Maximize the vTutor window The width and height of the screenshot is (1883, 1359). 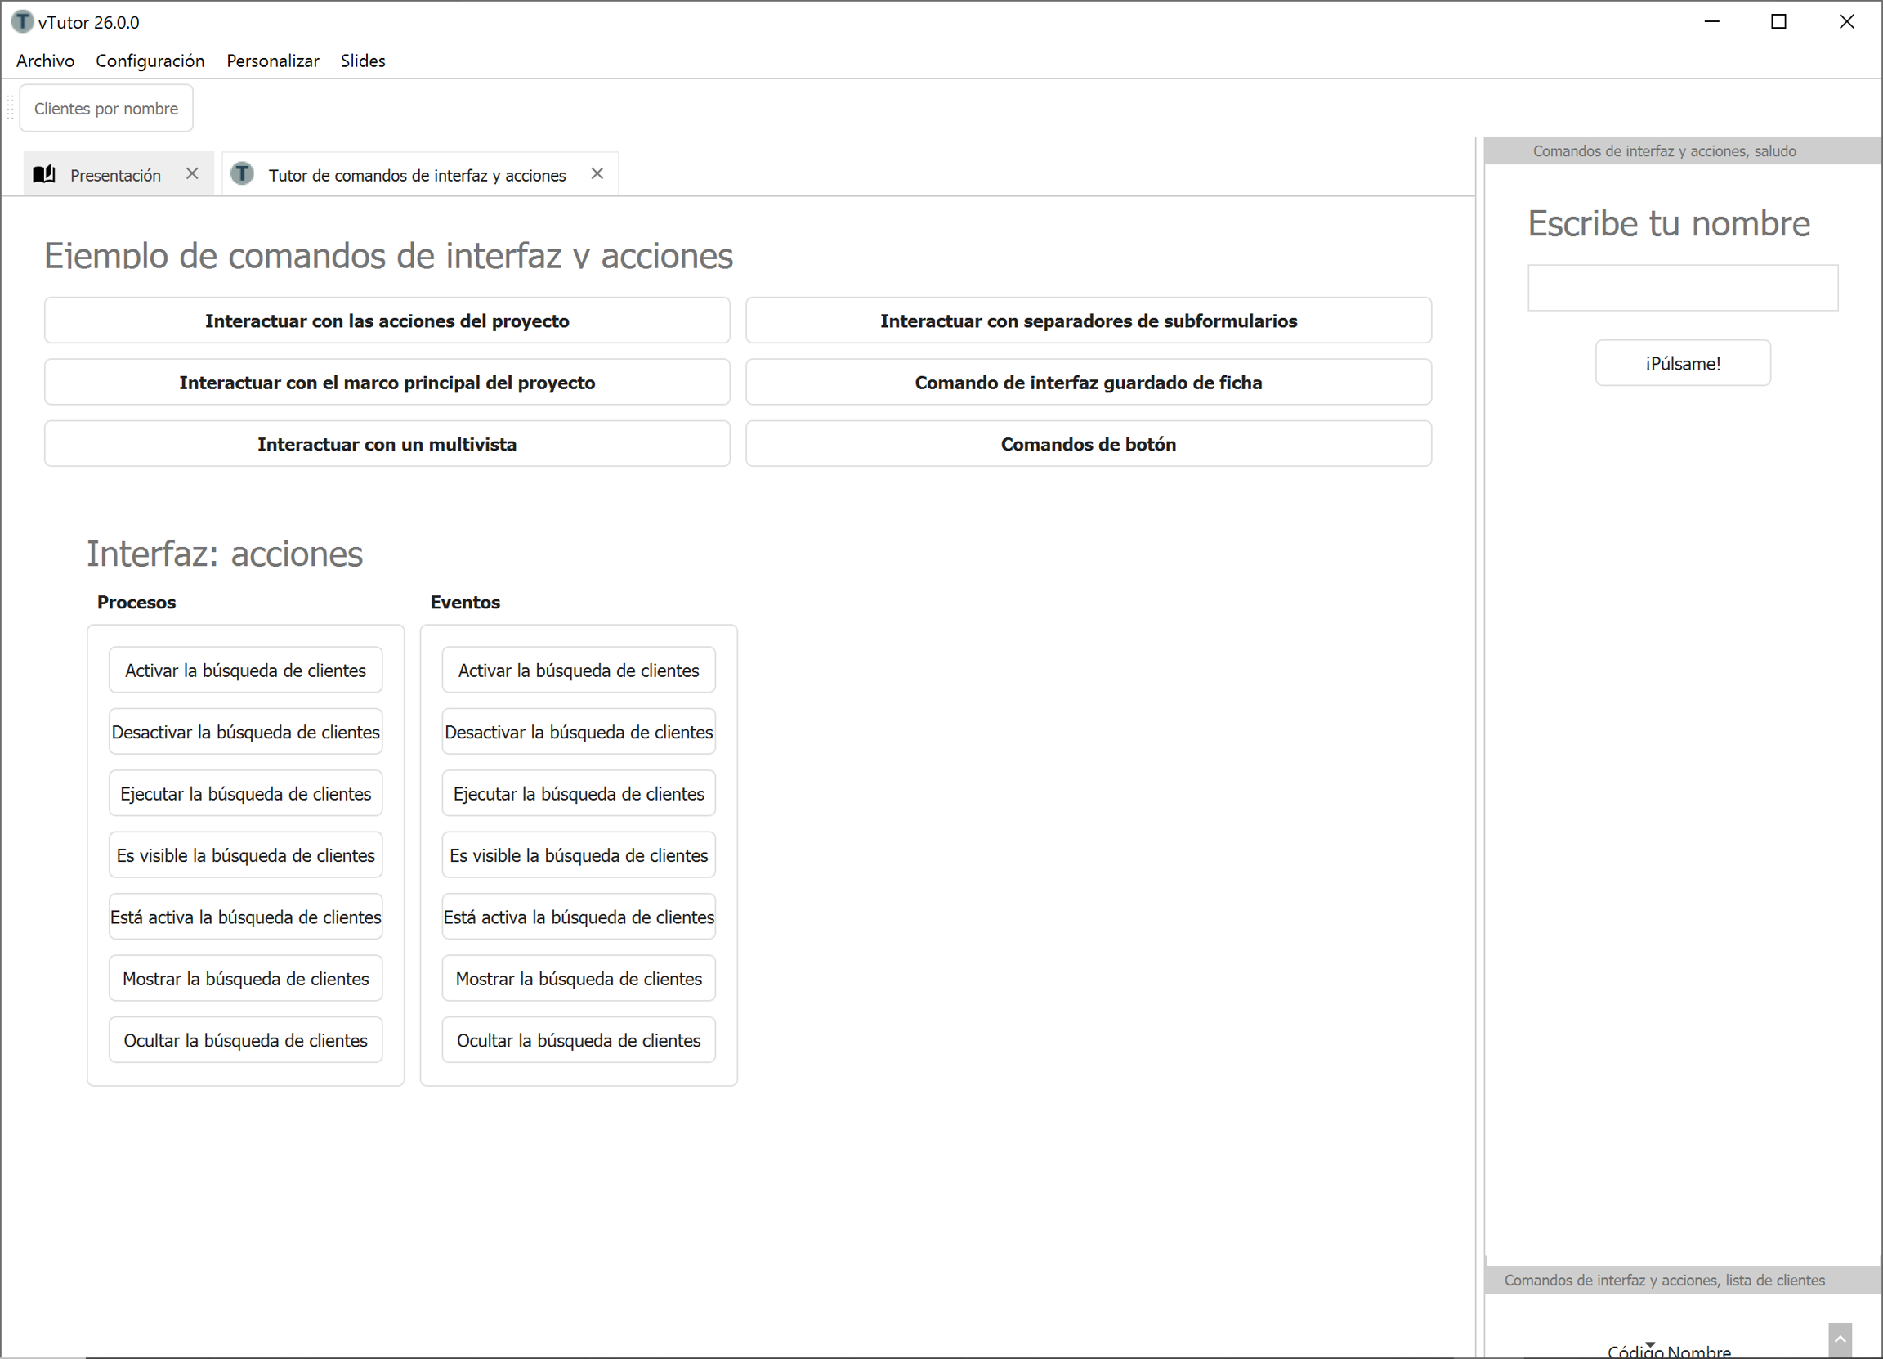click(x=1778, y=21)
